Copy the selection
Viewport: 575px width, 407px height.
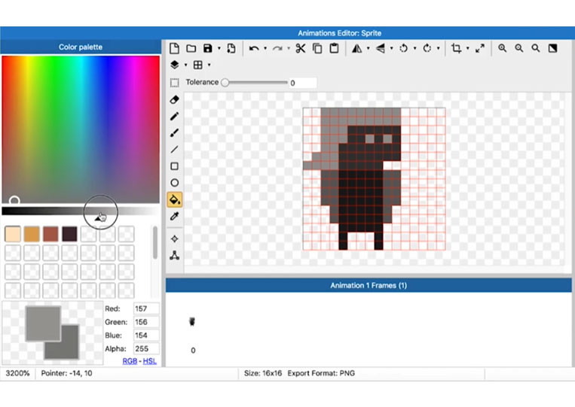pyautogui.click(x=317, y=48)
